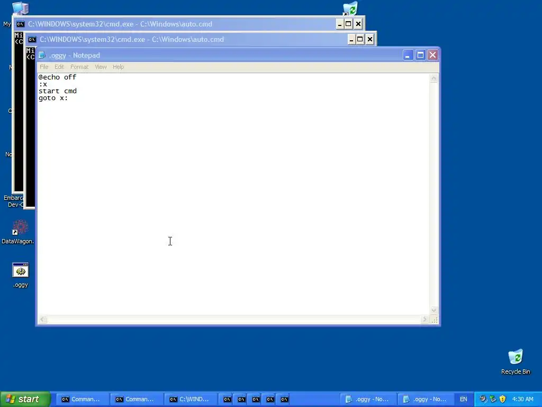
Task: Place cursor on 'start cmd' line
Action: click(58, 91)
